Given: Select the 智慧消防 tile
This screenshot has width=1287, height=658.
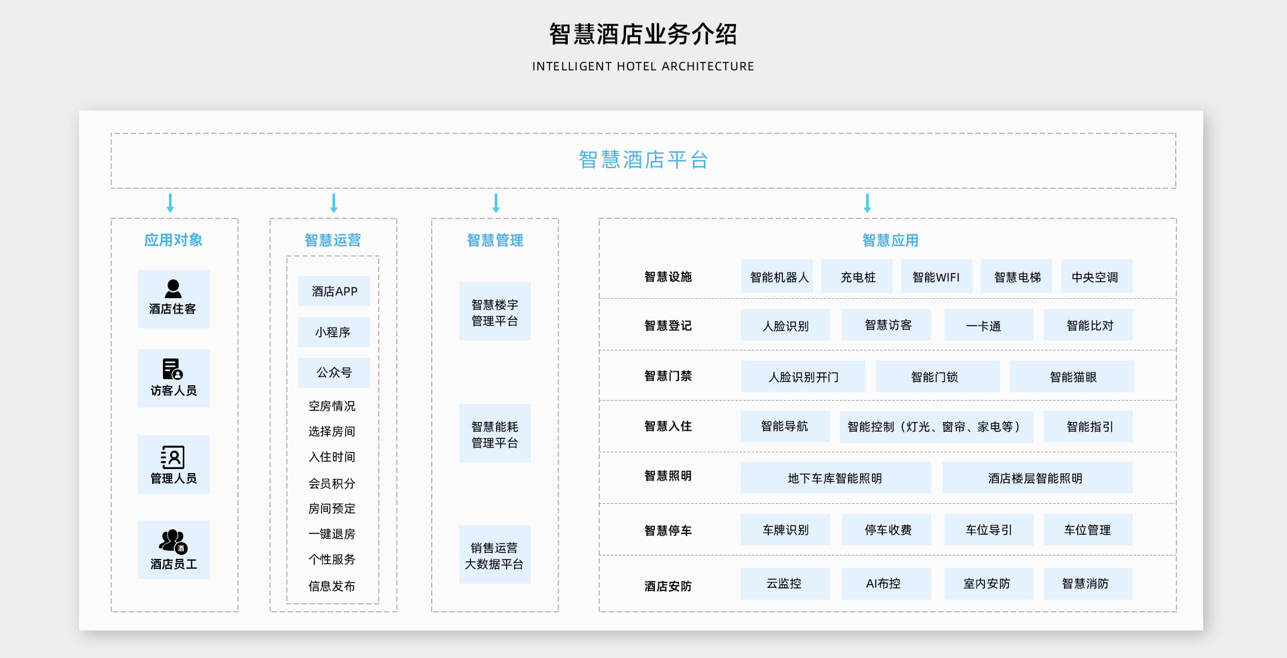Looking at the screenshot, I should point(1087,584).
